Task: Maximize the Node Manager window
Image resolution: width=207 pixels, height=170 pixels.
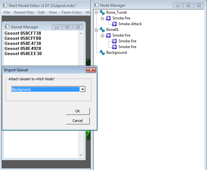Action: (x=188, y=5)
